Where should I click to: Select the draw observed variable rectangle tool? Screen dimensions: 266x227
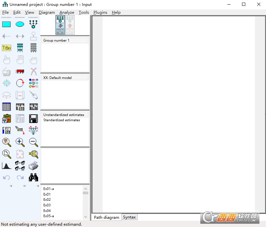[x=7, y=24]
